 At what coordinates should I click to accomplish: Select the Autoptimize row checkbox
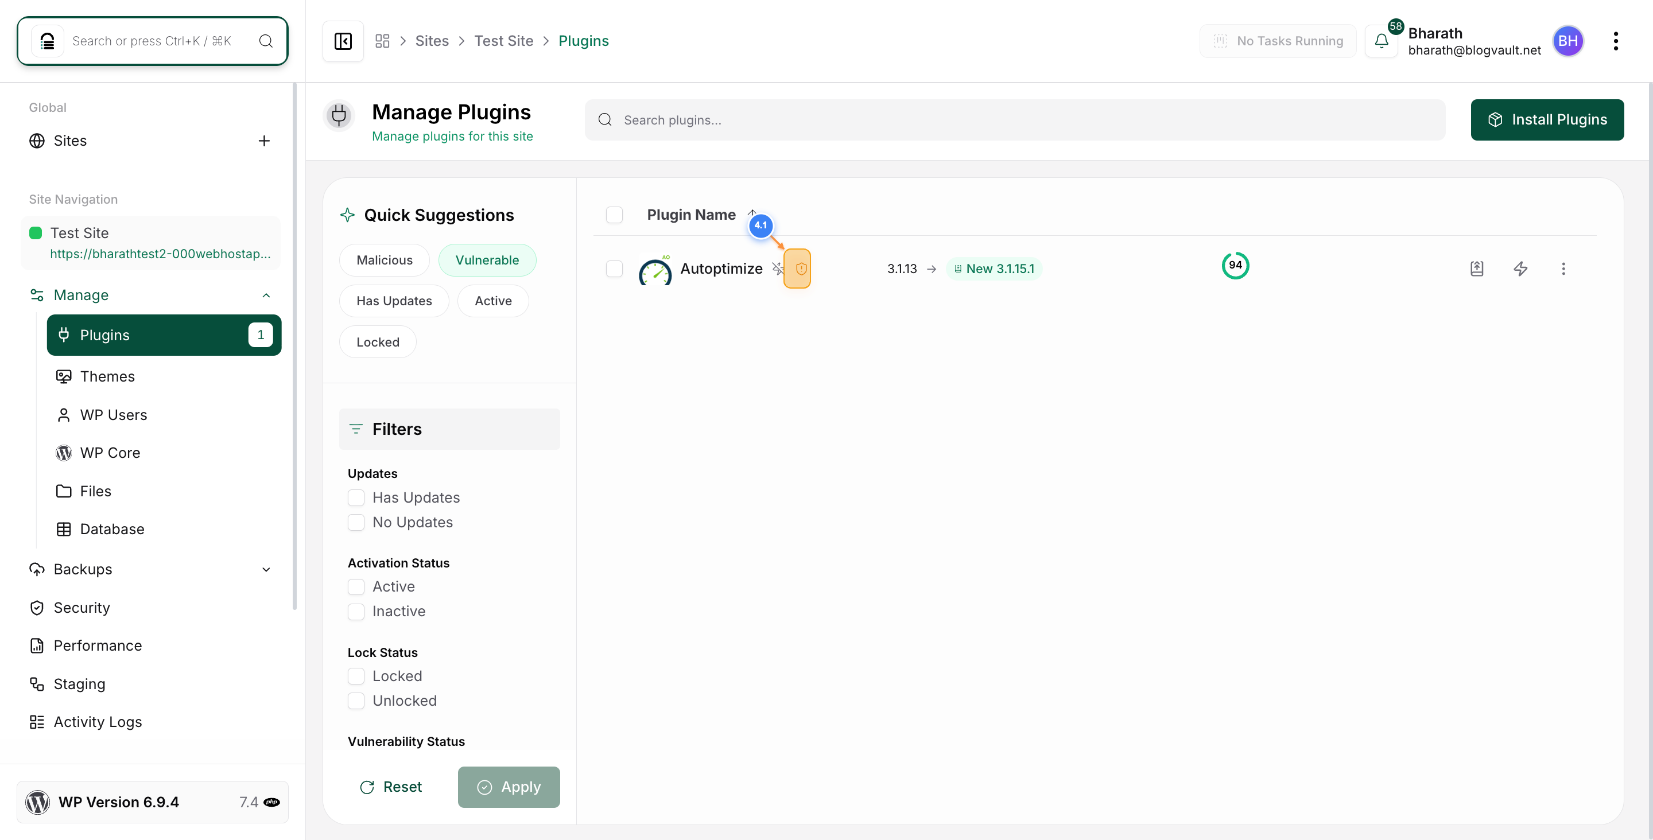click(x=614, y=268)
